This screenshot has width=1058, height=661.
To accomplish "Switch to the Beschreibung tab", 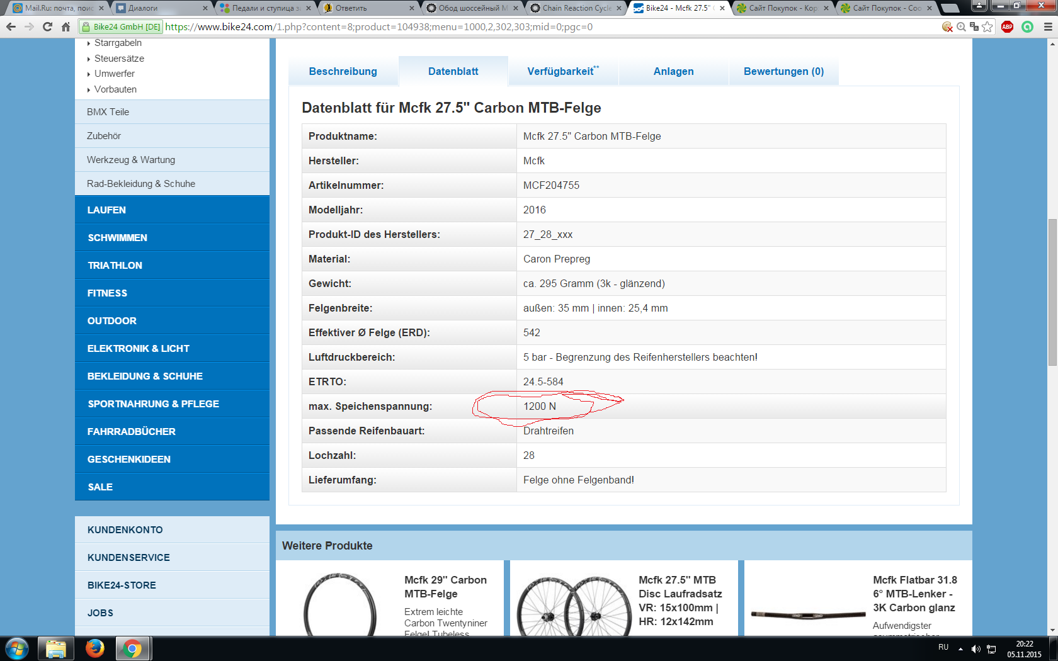I will click(343, 71).
